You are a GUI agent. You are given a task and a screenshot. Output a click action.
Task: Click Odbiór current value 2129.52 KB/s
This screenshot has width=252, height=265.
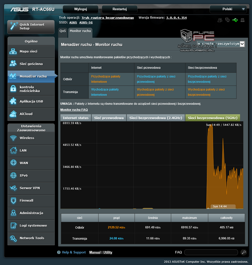[x=117, y=228]
